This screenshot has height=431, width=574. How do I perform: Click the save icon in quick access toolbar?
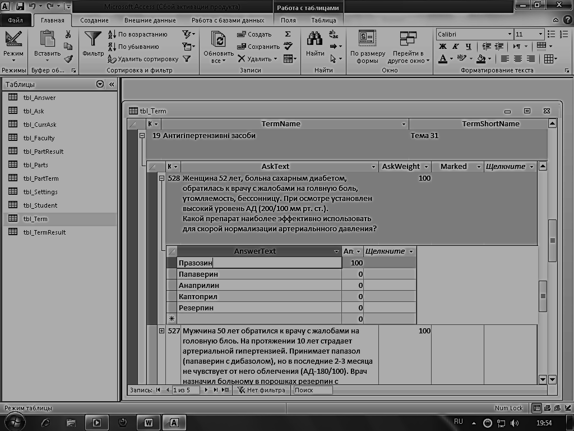(20, 6)
